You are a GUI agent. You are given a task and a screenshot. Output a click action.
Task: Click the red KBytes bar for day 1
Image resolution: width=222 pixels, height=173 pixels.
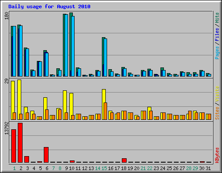(x=13, y=146)
